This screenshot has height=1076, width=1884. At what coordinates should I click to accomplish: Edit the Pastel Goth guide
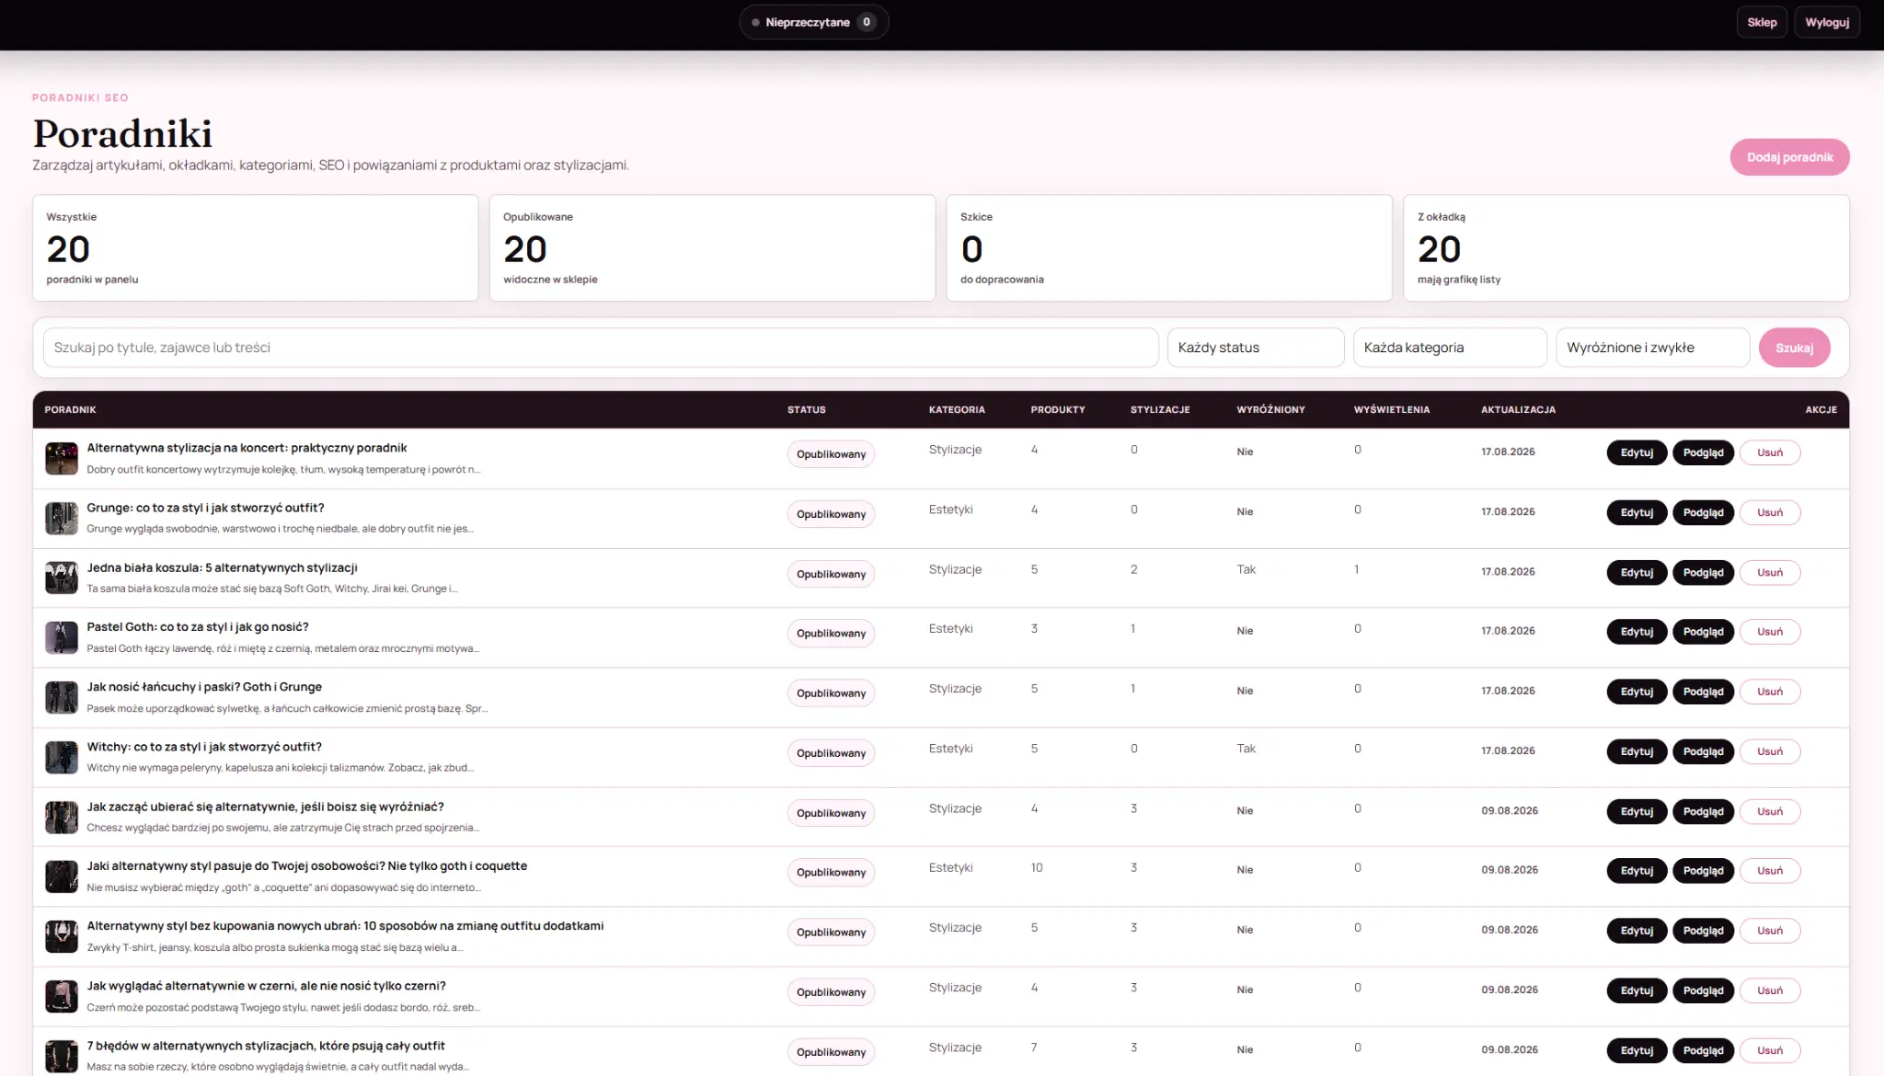pos(1637,632)
